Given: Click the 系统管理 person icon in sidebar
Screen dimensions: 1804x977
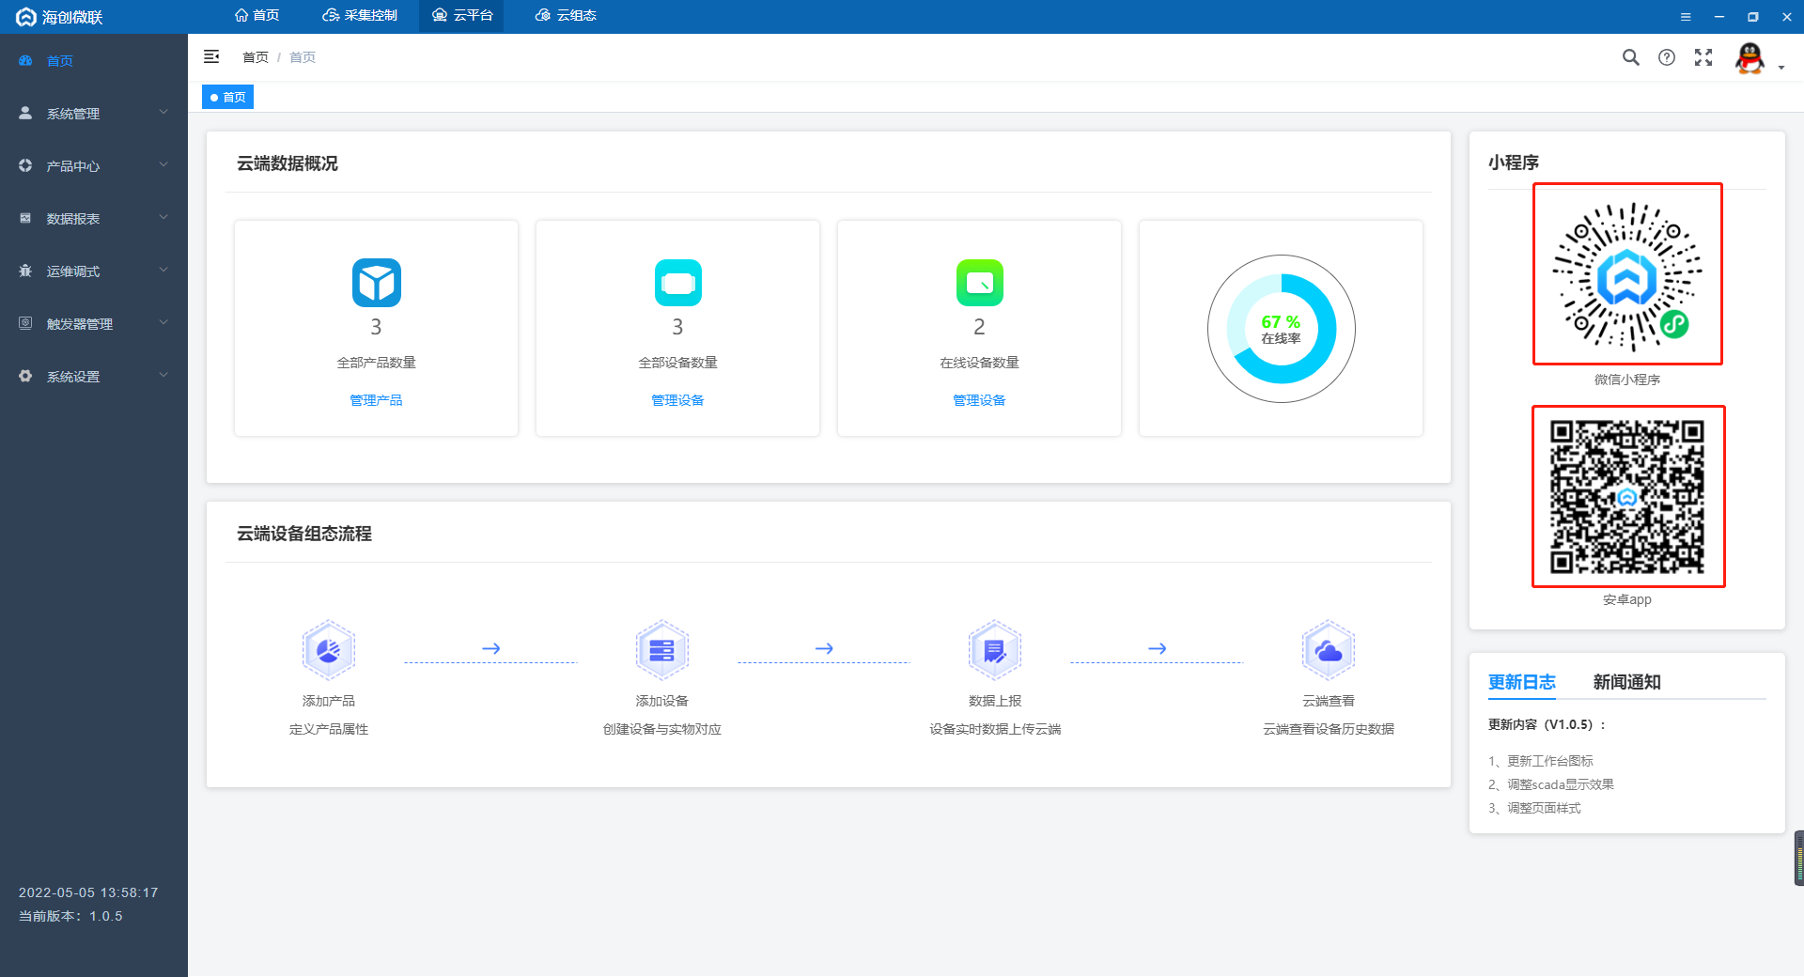Looking at the screenshot, I should [x=25, y=113].
